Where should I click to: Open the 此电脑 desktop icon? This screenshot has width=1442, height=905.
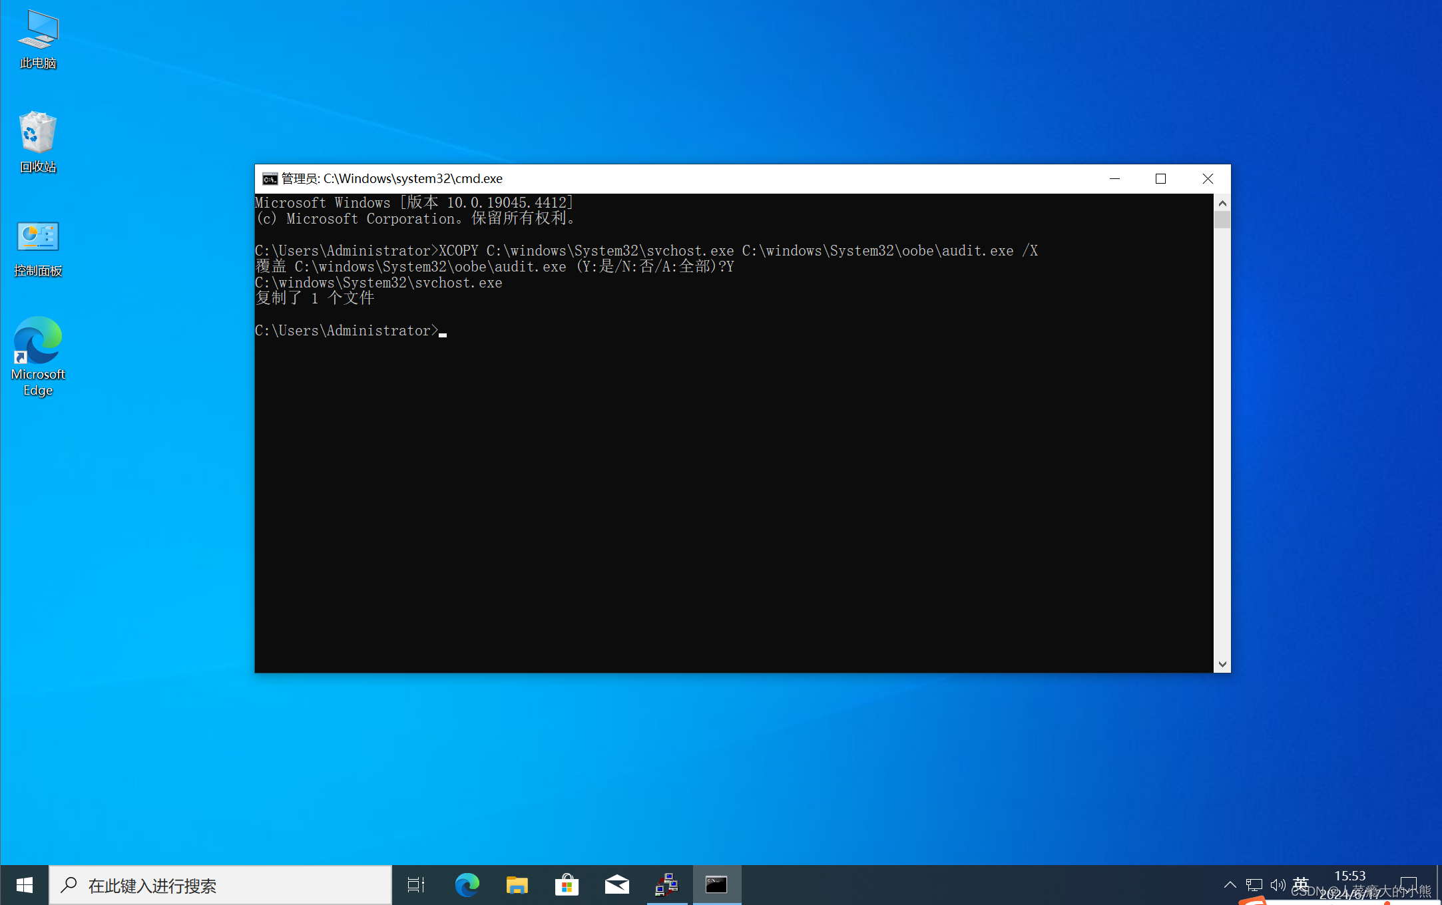[38, 40]
